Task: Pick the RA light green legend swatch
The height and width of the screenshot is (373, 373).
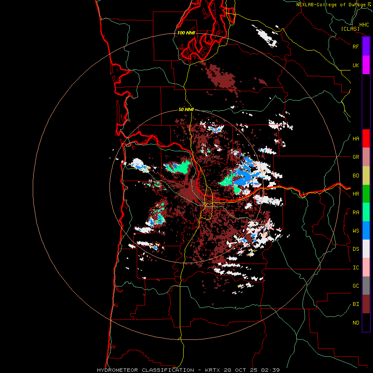Action: (x=366, y=212)
